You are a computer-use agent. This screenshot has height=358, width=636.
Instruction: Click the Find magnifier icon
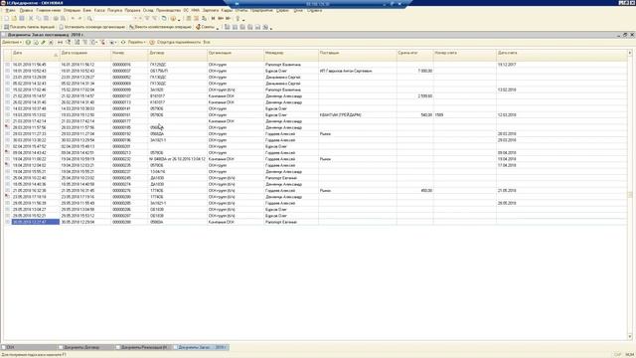(x=89, y=18)
